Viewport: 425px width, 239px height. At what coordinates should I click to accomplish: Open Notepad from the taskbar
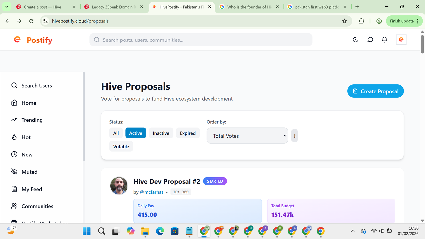189,231
